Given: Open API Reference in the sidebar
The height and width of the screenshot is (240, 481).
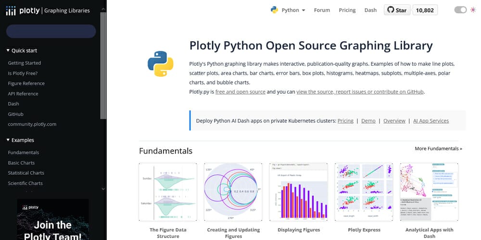Looking at the screenshot, I should (x=23, y=94).
